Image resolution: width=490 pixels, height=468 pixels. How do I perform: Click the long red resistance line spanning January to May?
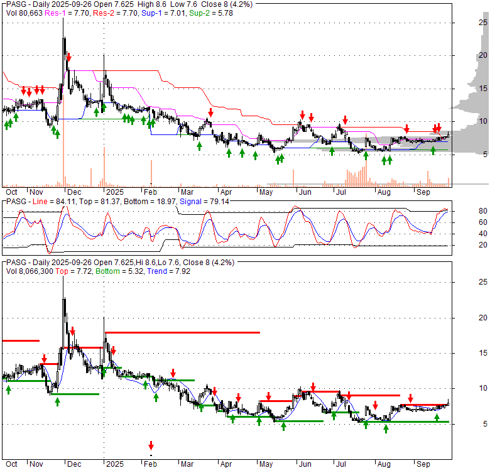(x=183, y=332)
